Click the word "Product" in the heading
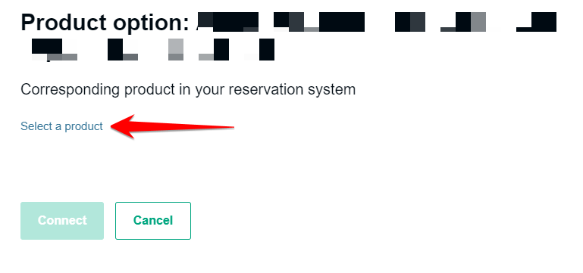 click(x=64, y=23)
